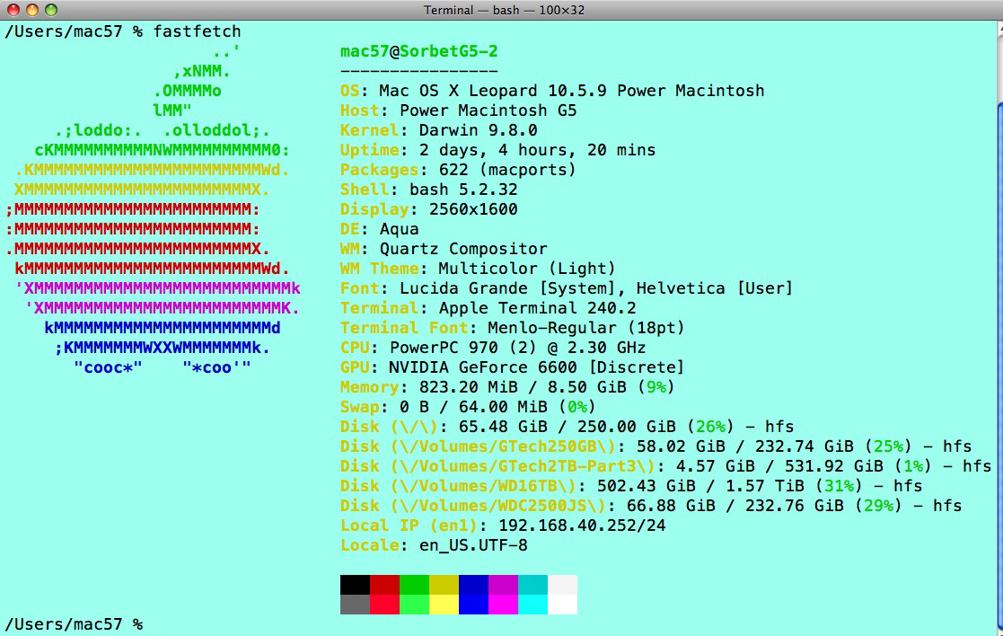Click the green zoom window button

51,10
